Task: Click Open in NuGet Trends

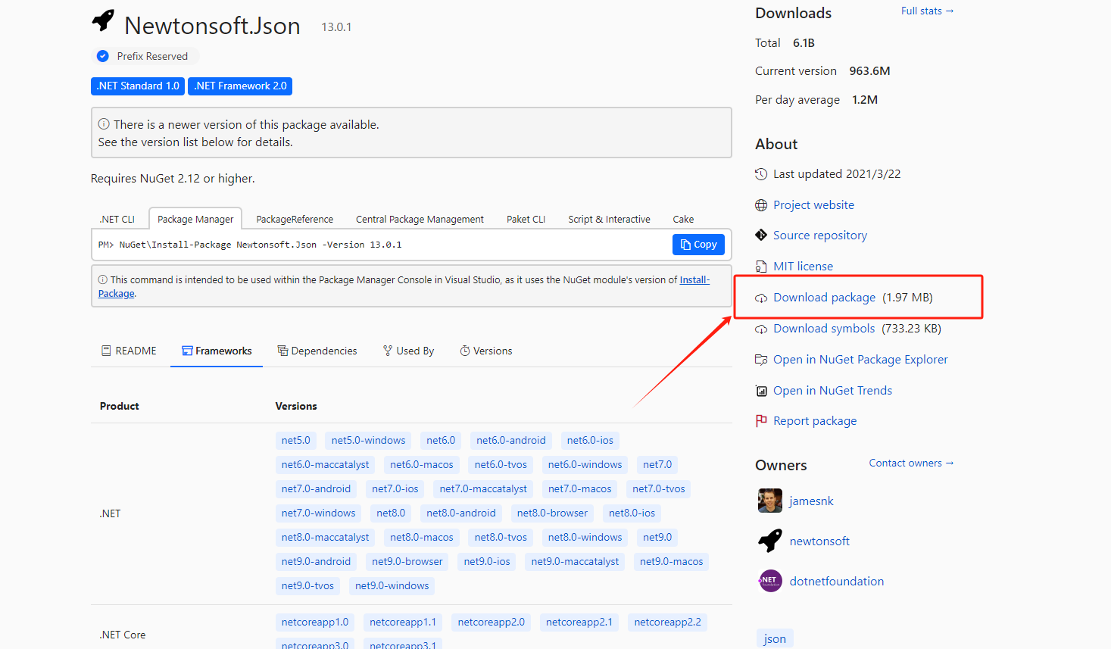Action: tap(832, 391)
